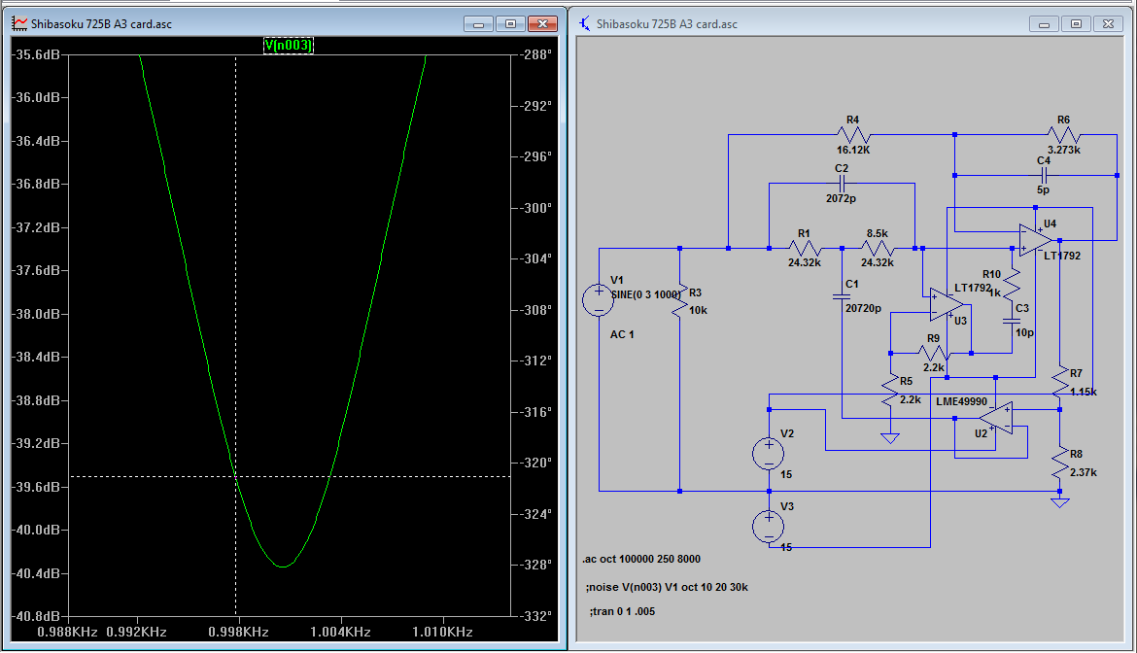
Task: Select the 8.5k resistor symbol
Action: pos(878,249)
